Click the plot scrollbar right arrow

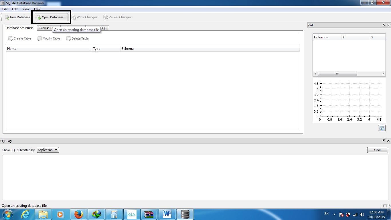coord(383,74)
